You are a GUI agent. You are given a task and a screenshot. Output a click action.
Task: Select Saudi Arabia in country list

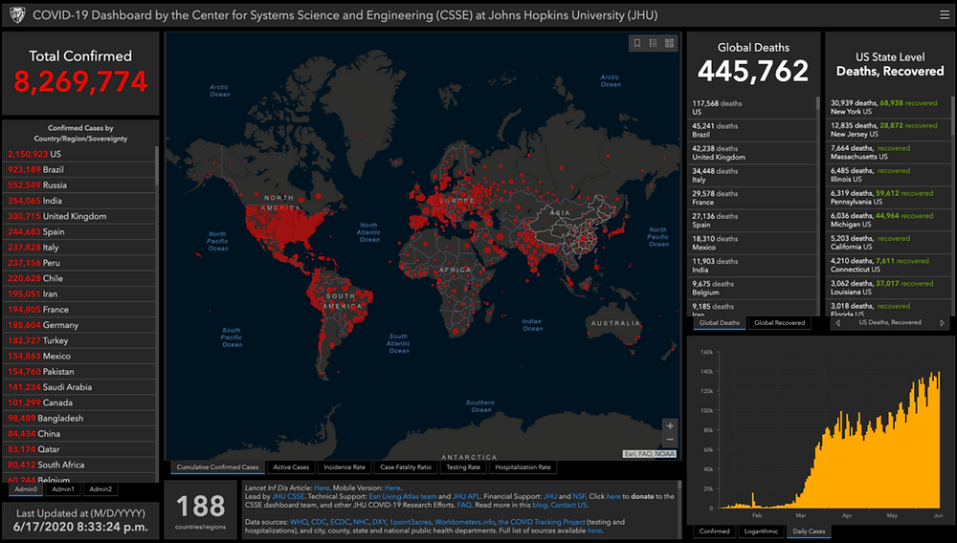pyautogui.click(x=79, y=387)
